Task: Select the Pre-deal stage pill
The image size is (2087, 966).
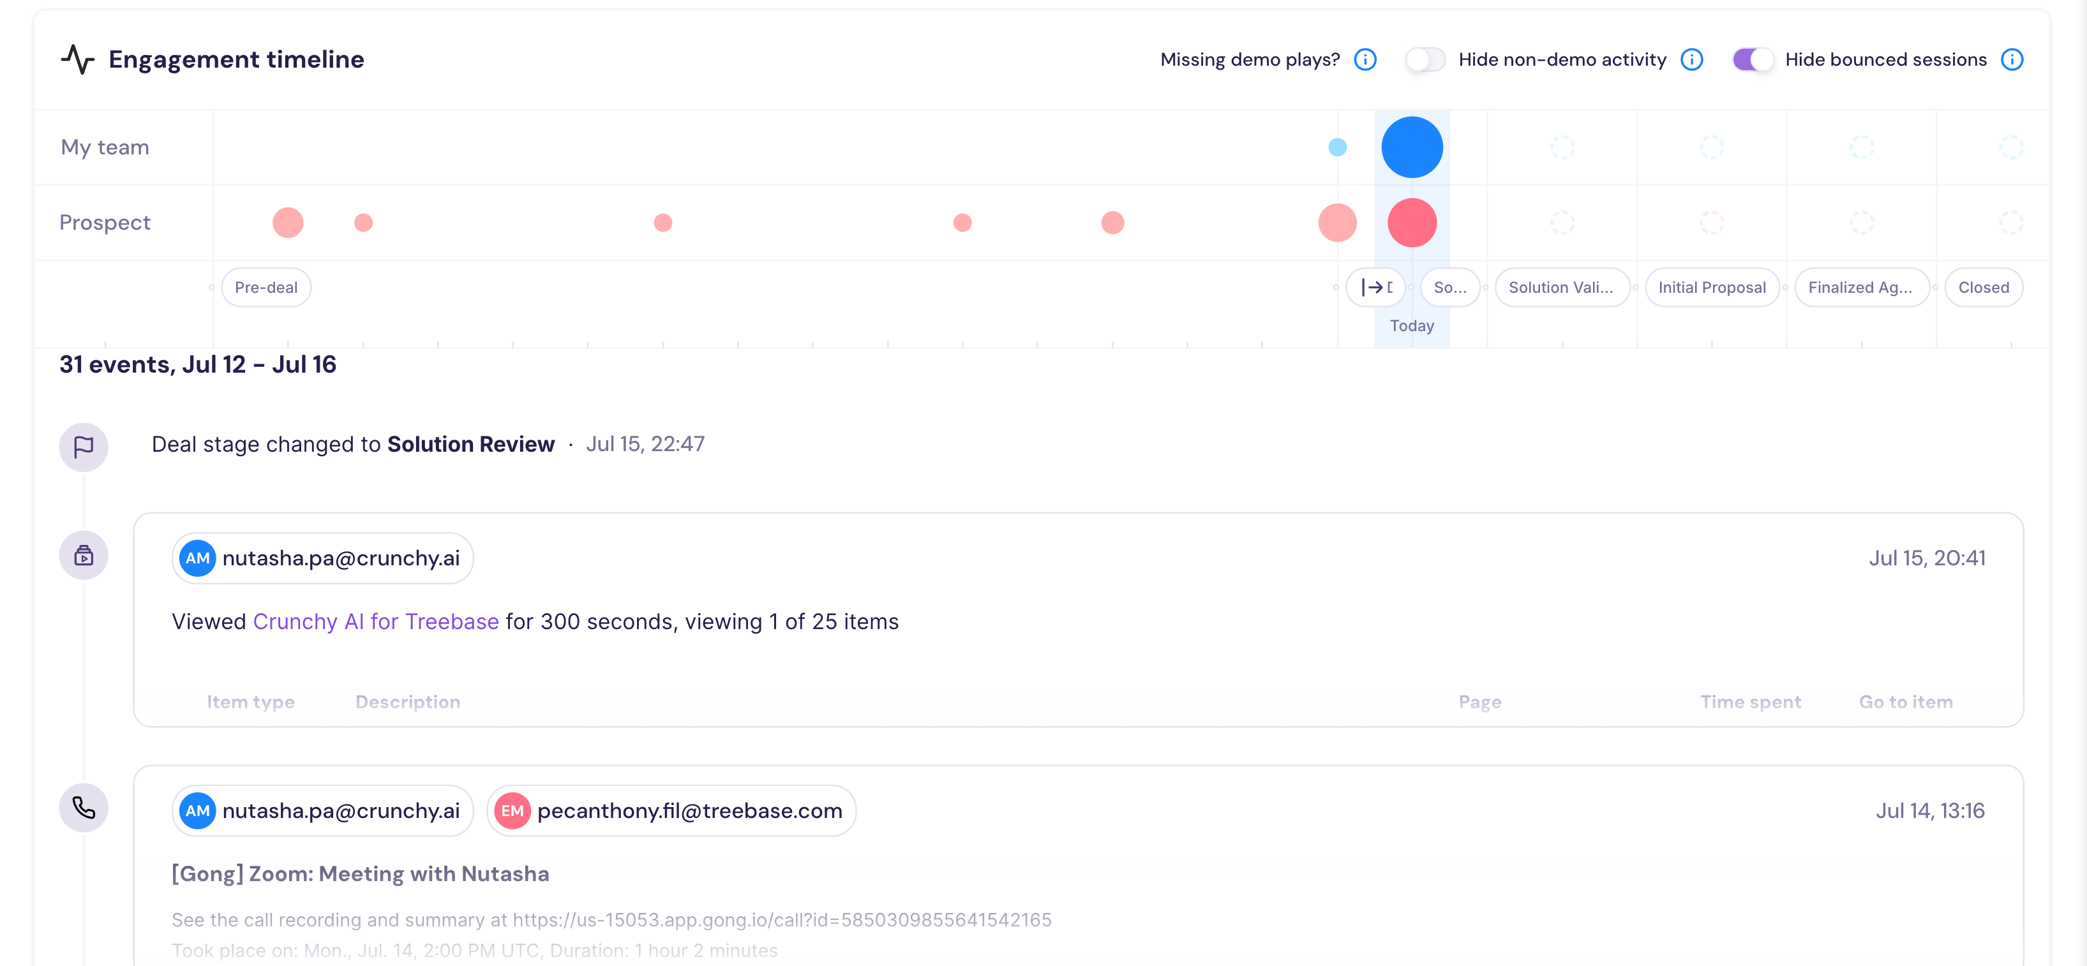Action: 266,288
